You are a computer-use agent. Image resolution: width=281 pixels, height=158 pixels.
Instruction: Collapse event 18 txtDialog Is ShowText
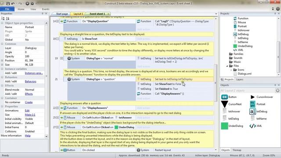click(x=58, y=39)
